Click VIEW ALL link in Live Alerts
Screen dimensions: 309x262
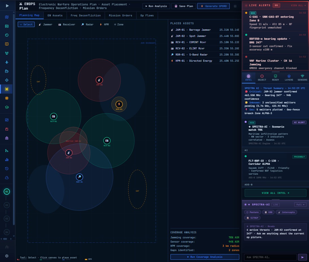298,5
